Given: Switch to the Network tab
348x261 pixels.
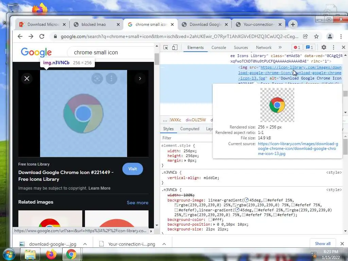Looking at the screenshot, I should [264, 48].
